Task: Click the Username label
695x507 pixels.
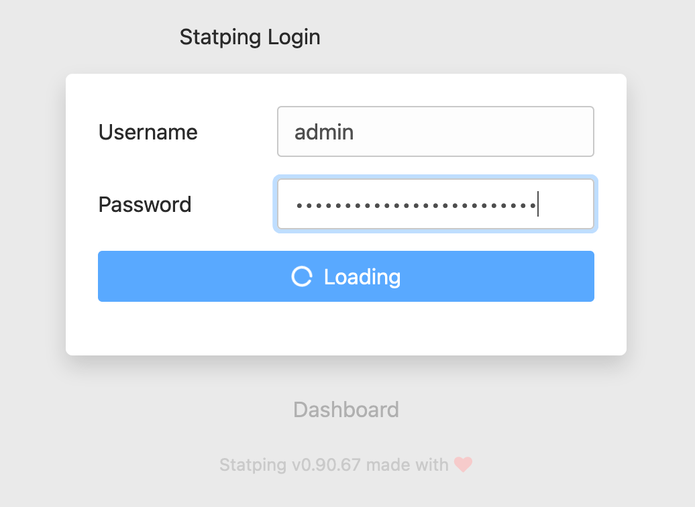Action: tap(148, 132)
